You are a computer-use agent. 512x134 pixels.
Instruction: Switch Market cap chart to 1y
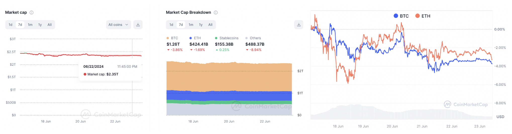[x=40, y=25]
